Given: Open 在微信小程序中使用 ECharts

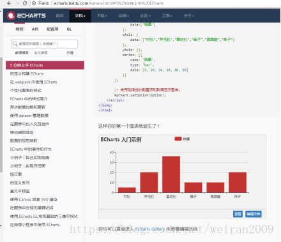Looking at the screenshot, I should point(34,225).
